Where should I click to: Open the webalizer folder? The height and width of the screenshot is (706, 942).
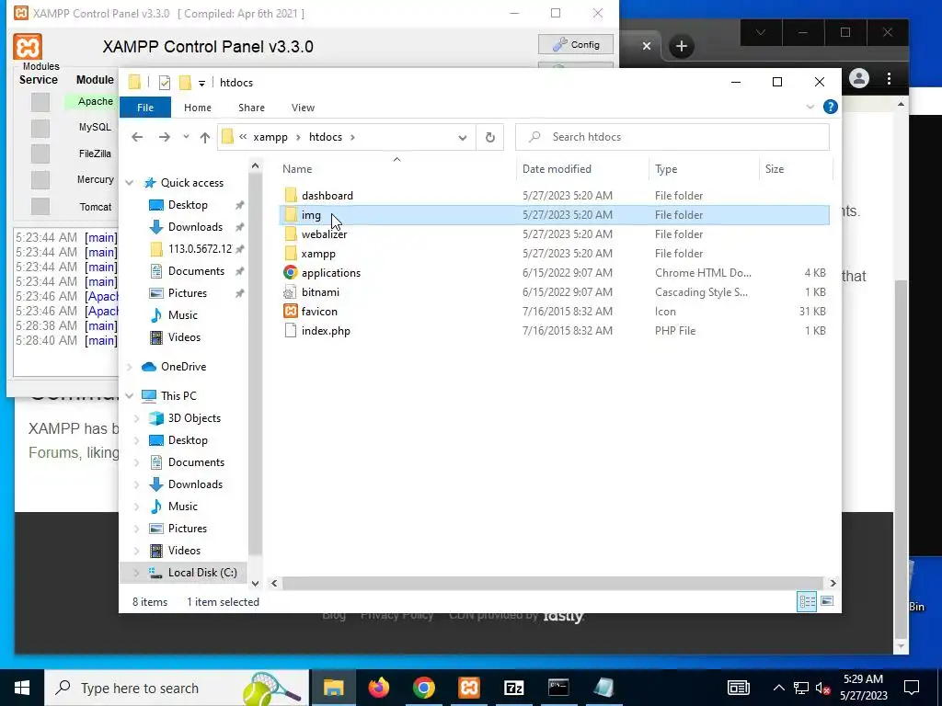[x=324, y=234]
